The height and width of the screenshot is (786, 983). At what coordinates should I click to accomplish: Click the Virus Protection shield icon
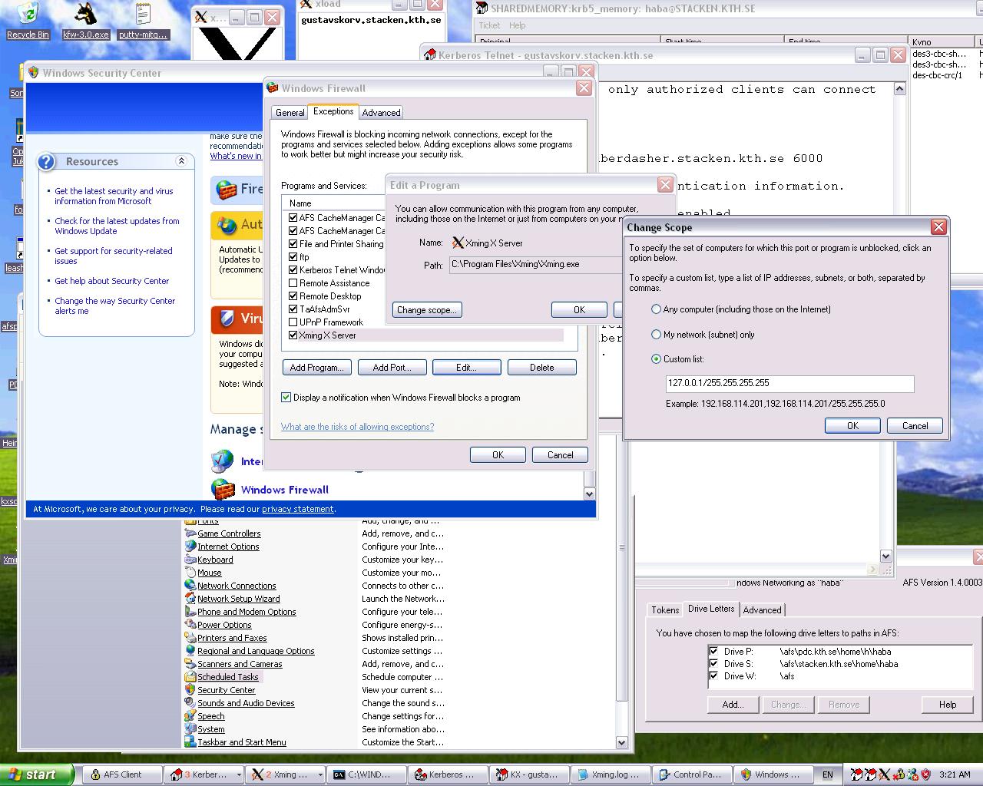pyautogui.click(x=227, y=319)
